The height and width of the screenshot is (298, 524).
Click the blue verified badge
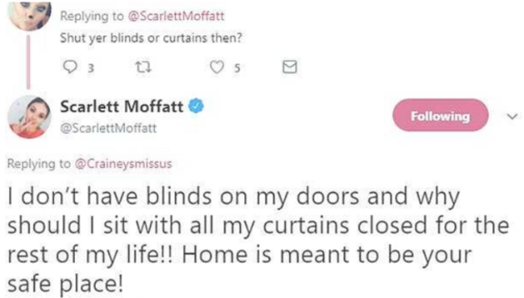coord(196,106)
